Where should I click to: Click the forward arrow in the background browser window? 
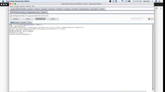coord(6,8)
